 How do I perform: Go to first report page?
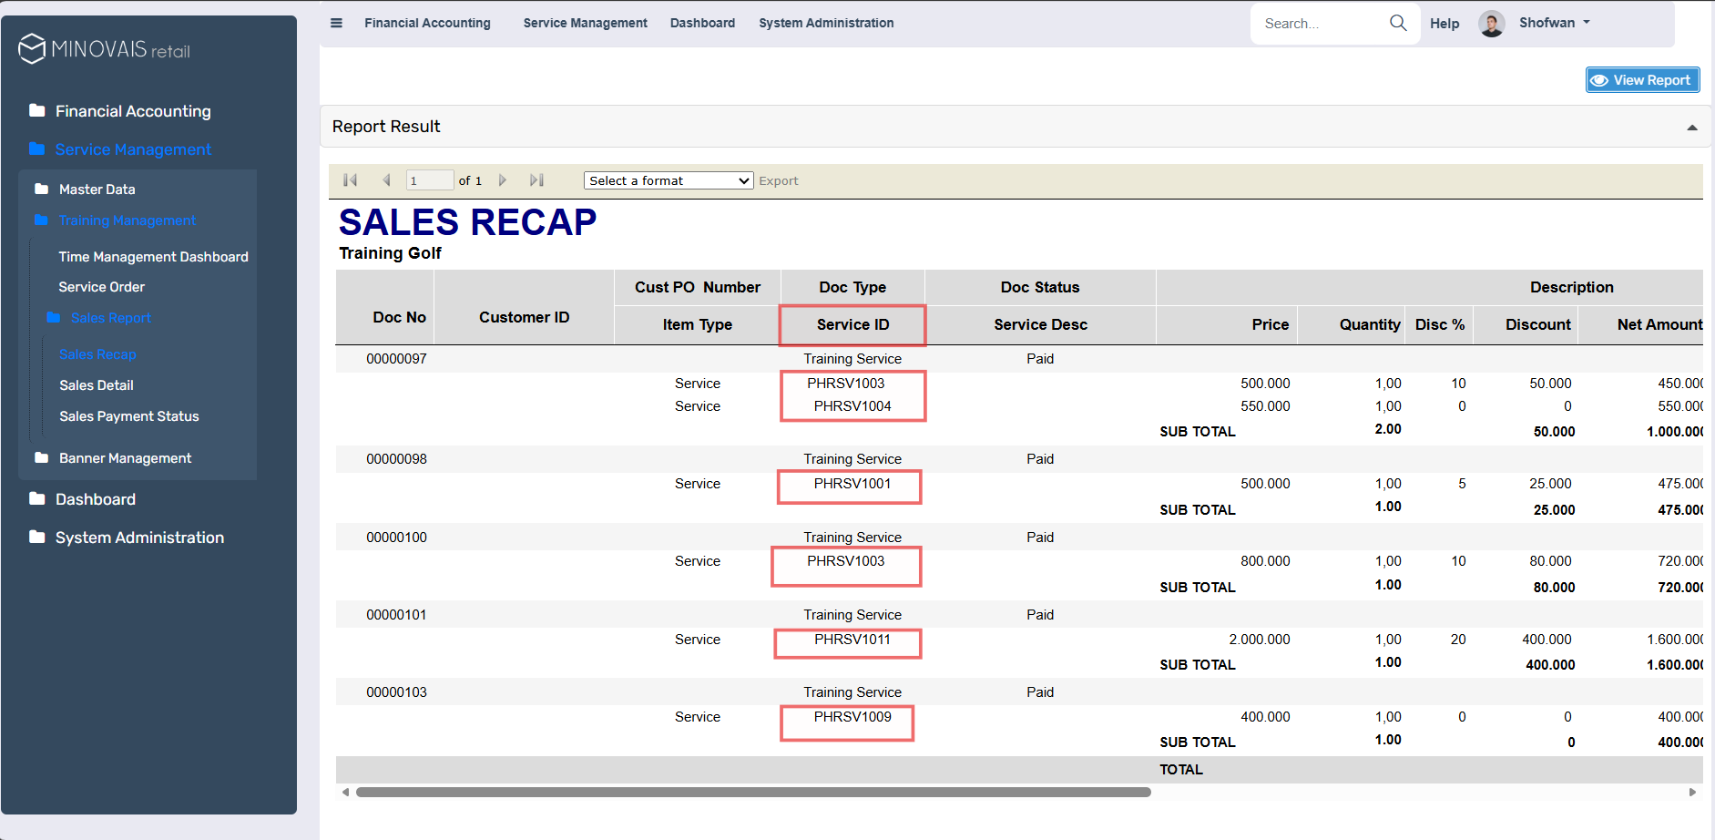tap(350, 180)
